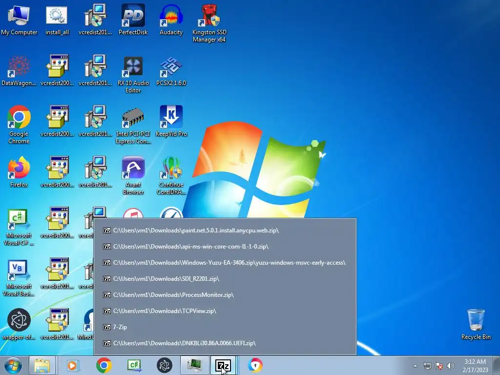The height and width of the screenshot is (375, 500).
Task: Click 7z icon of the SDI_R2201.zip entry
Action: click(x=107, y=279)
